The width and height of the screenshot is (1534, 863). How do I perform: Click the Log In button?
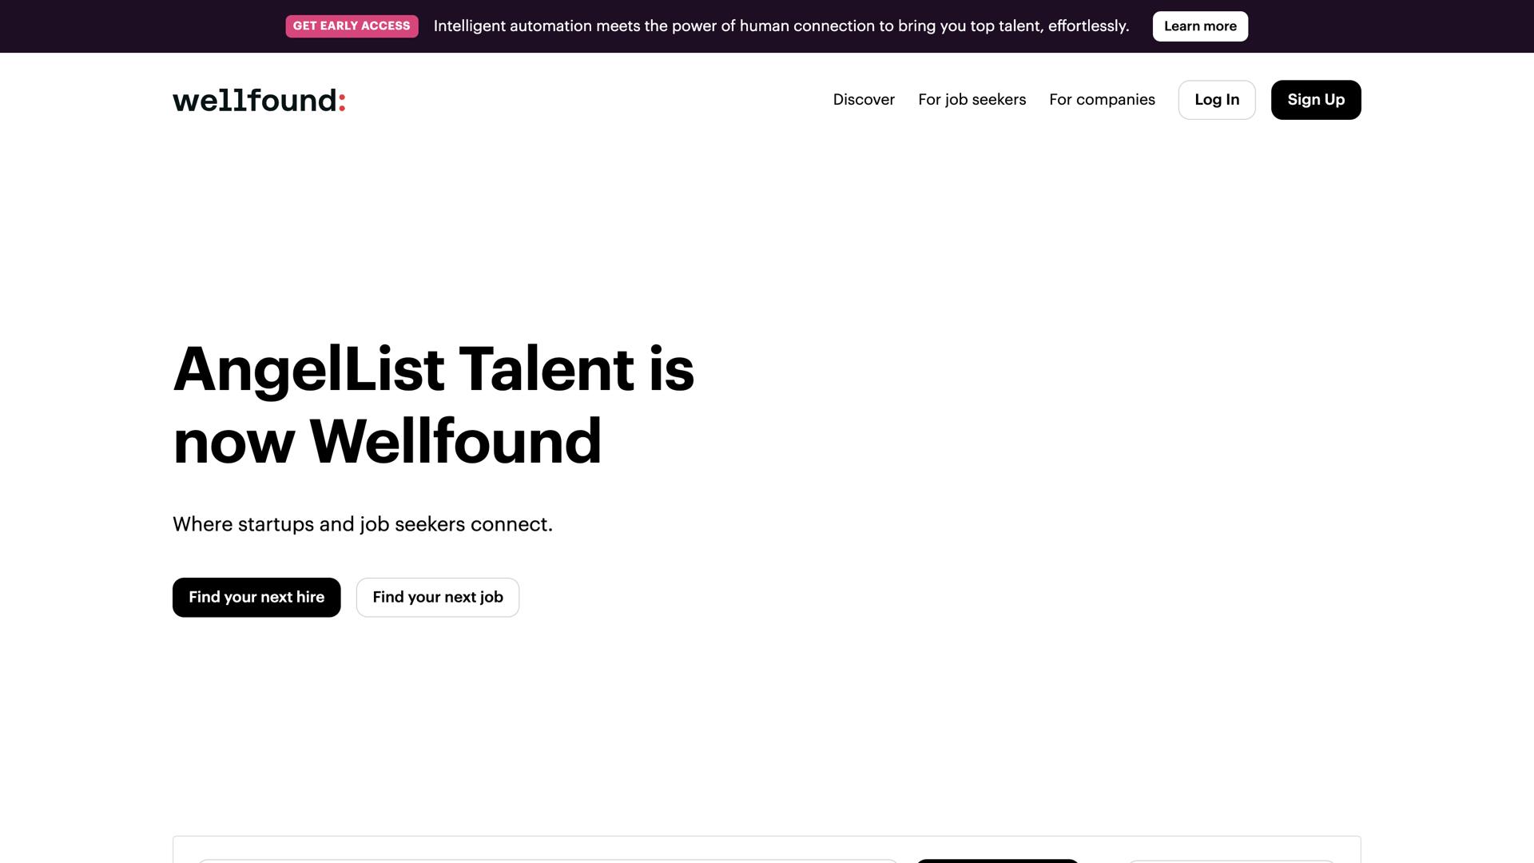(1217, 99)
